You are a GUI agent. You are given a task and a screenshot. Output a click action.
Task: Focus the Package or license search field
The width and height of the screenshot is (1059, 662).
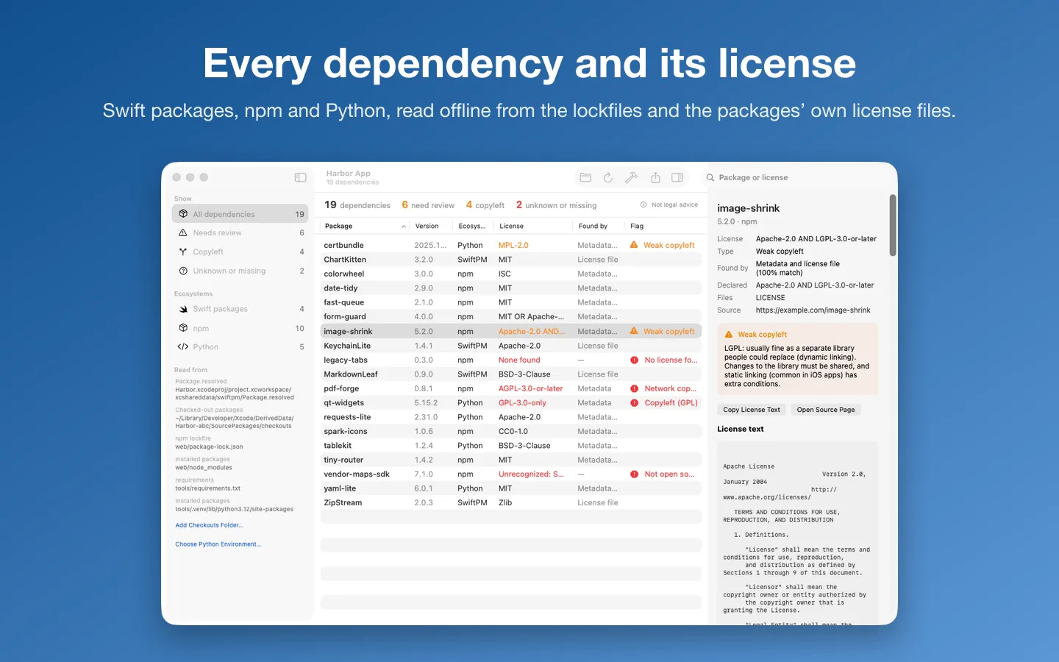[x=797, y=178]
